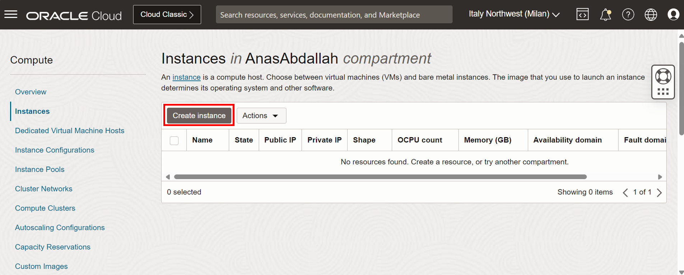Switch to Cloud Classic
Image resolution: width=684 pixels, height=275 pixels.
[x=167, y=15]
